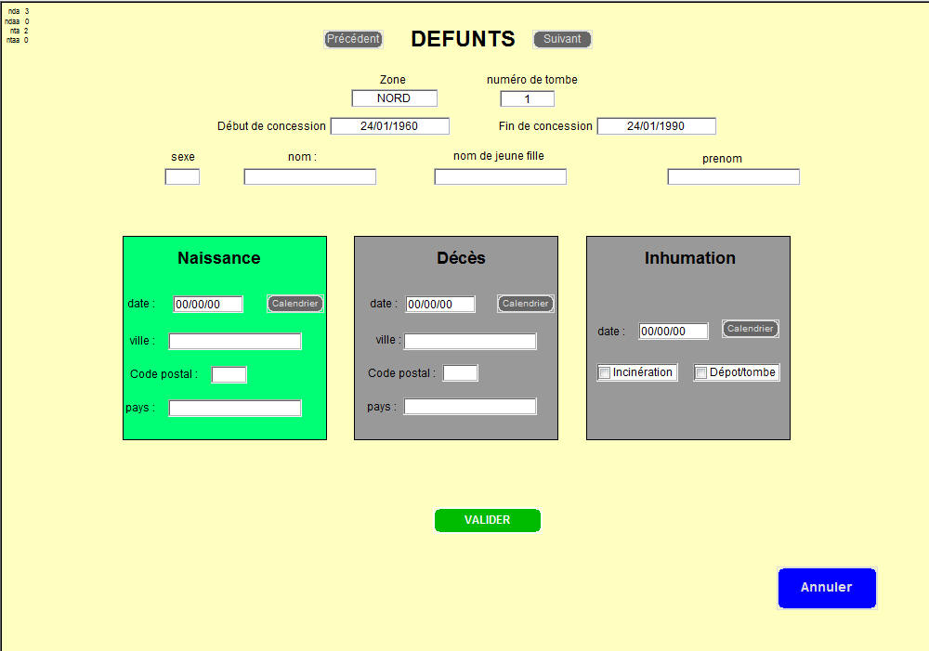Click the Décès Code postal field
This screenshot has width=929, height=651.
pyautogui.click(x=460, y=373)
